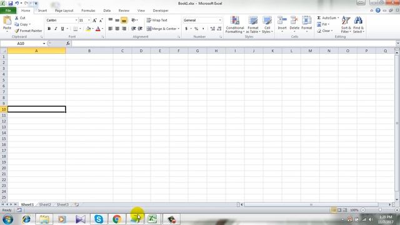Viewport: 400px width, 225px height.
Task: Enable middle vertical alignment
Action: (x=117, y=20)
